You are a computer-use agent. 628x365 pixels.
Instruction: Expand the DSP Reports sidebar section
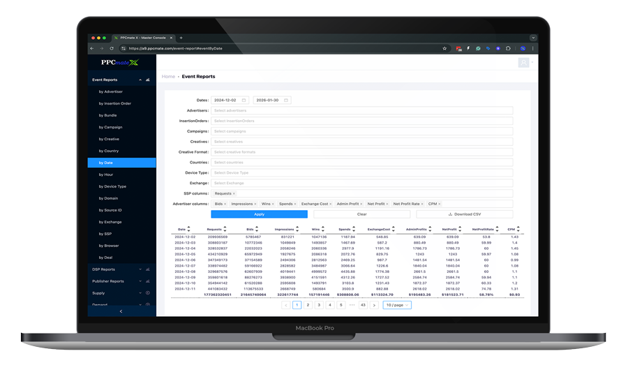[140, 269]
